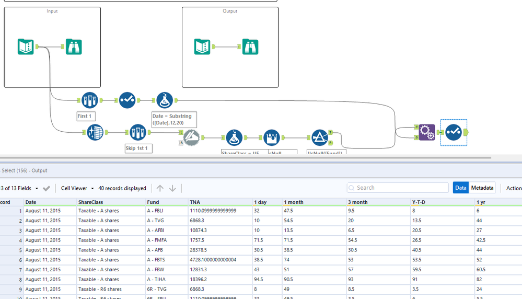This screenshot has height=299, width=522.
Task: Click the Sample tool labeled First 1
Action: [x=89, y=100]
